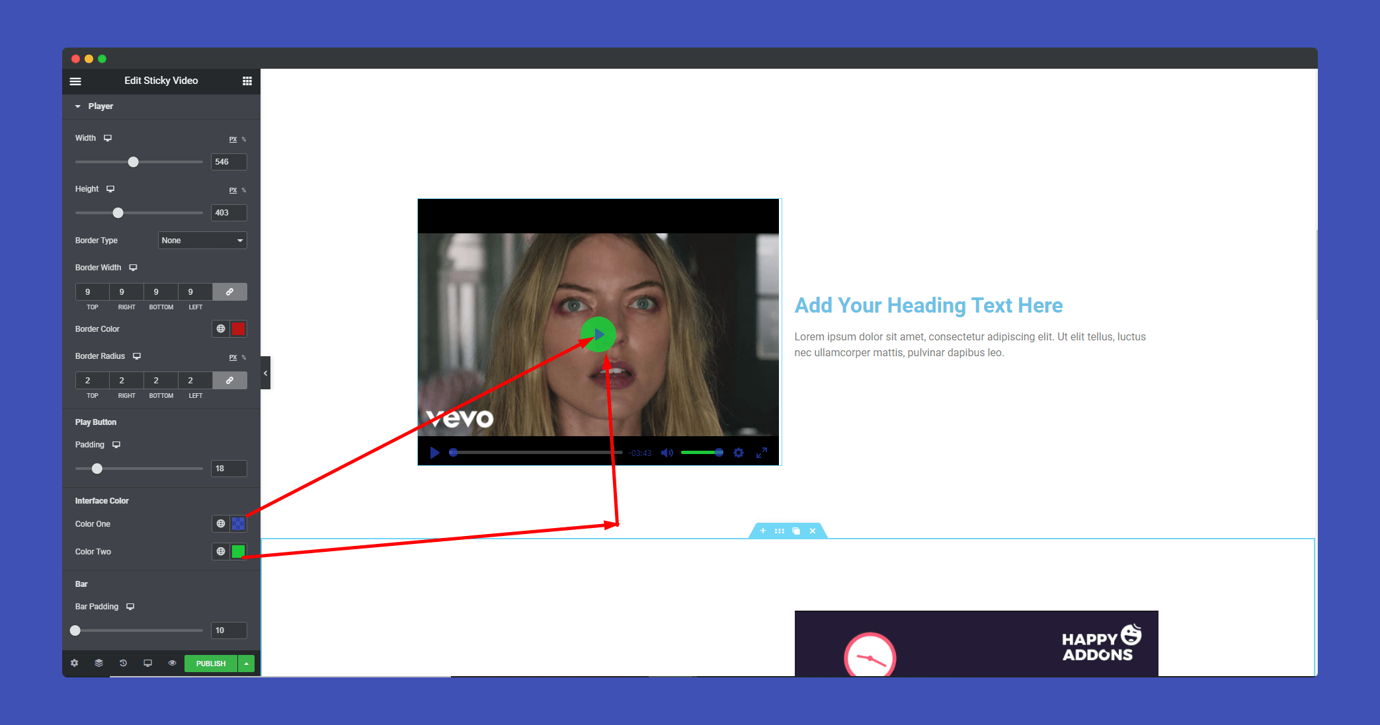Click the settings gear icon on player
Viewport: 1380px width, 725px height.
click(739, 452)
